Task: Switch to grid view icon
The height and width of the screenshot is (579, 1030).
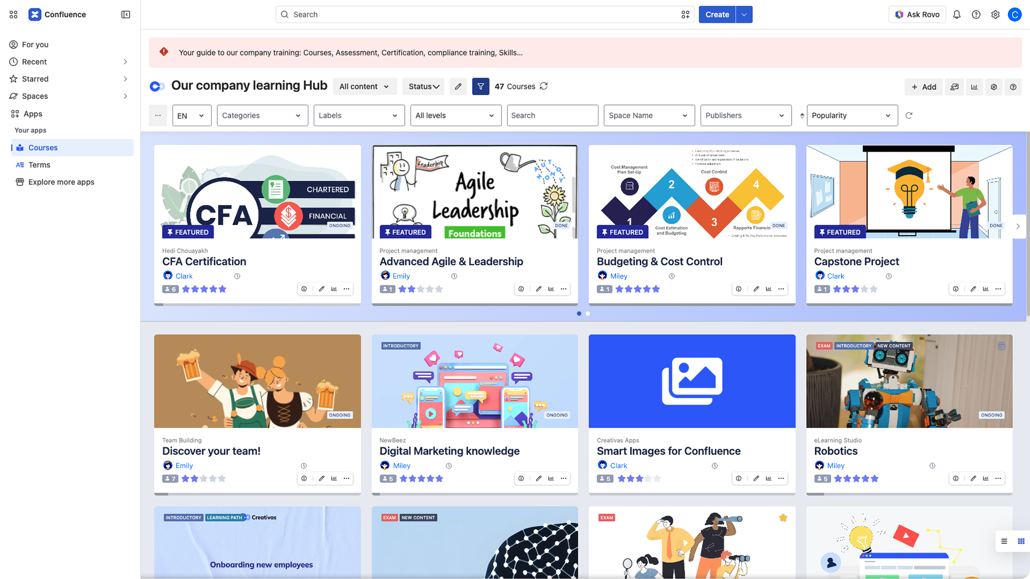Action: click(x=1021, y=541)
